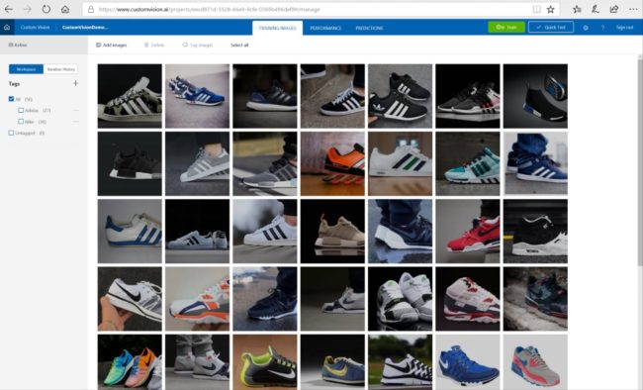Screen dimensions: 643x390
Task: Select the solid blue Nike Free shoe image
Action: tap(468, 362)
